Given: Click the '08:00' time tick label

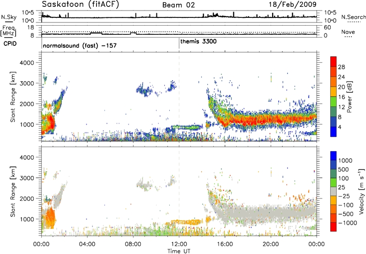Looking at the screenshot, I should point(133,244).
